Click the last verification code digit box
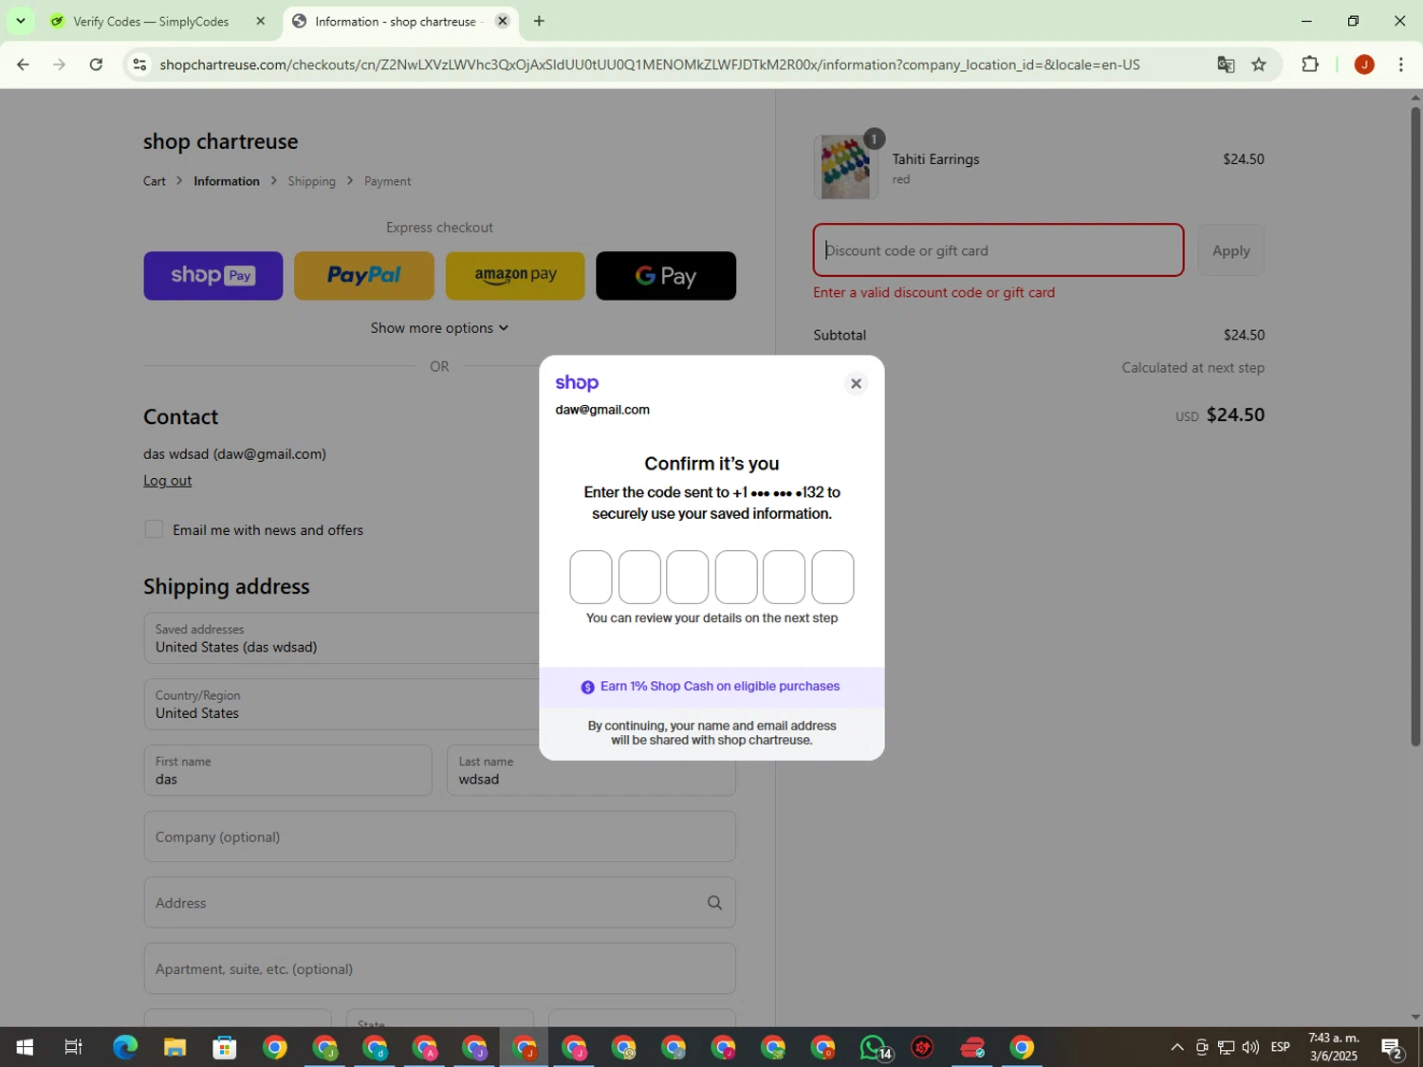The height and width of the screenshot is (1067, 1423). click(x=832, y=577)
